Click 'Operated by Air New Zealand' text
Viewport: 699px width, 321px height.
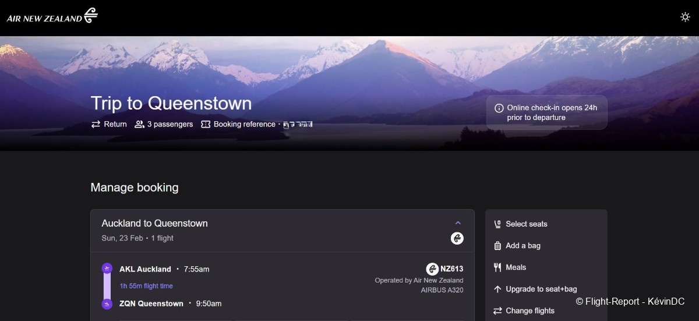click(x=419, y=280)
